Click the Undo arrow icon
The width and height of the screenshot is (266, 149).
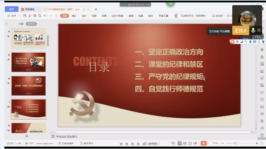tap(45, 16)
